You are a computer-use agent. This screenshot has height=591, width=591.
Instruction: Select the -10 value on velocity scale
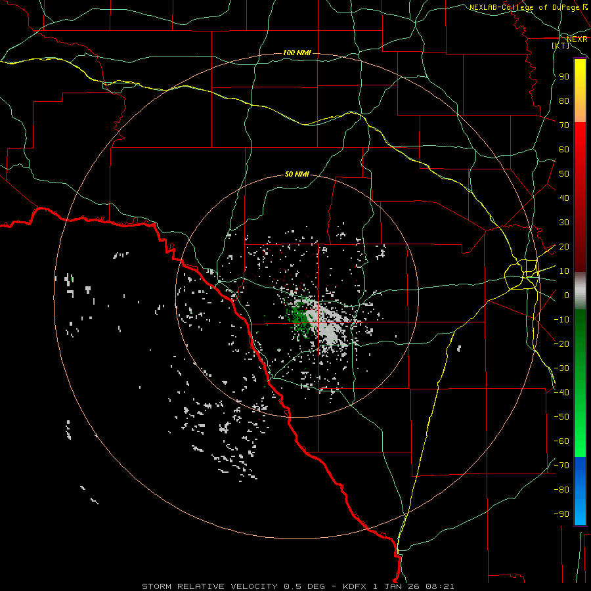tap(561, 320)
